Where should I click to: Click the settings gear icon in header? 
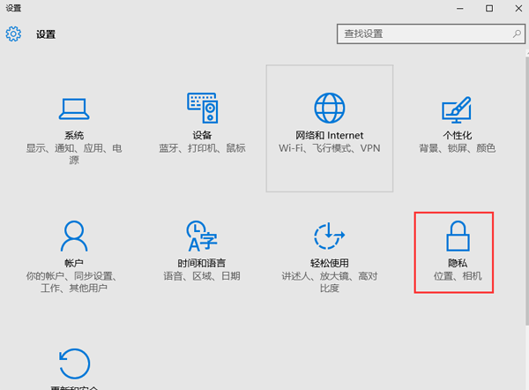click(13, 34)
